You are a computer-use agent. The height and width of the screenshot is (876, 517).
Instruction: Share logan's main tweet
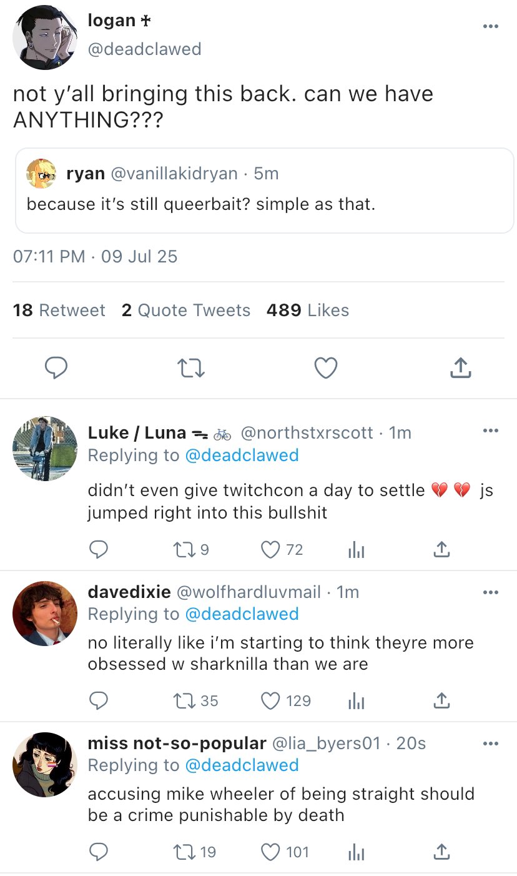(x=460, y=368)
